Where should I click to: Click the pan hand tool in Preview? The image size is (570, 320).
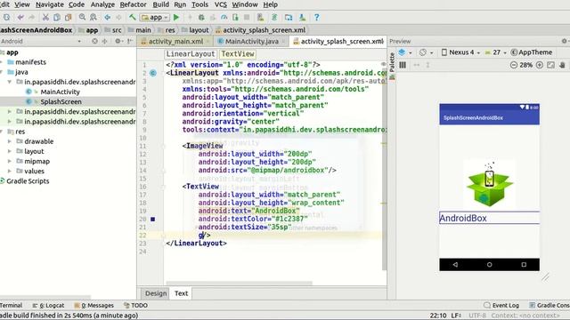562,65
